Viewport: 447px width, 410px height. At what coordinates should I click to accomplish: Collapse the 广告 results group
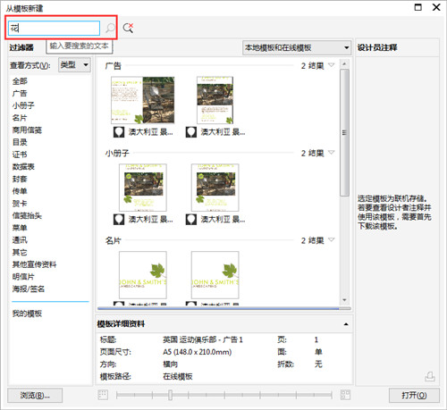tap(332, 65)
